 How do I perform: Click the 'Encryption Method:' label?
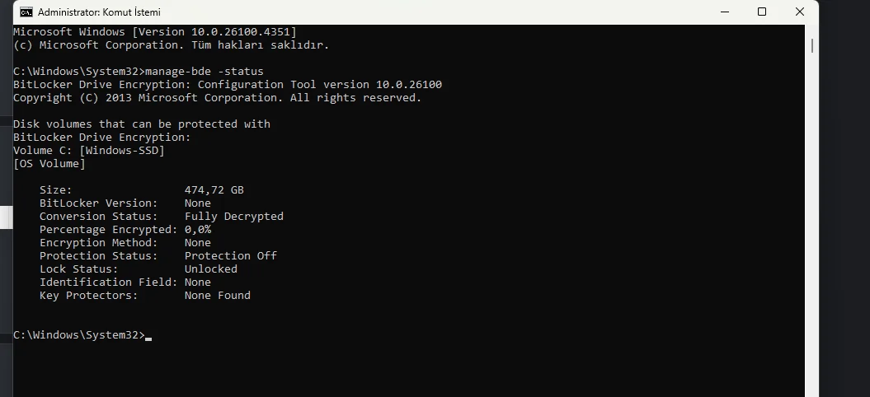point(97,243)
